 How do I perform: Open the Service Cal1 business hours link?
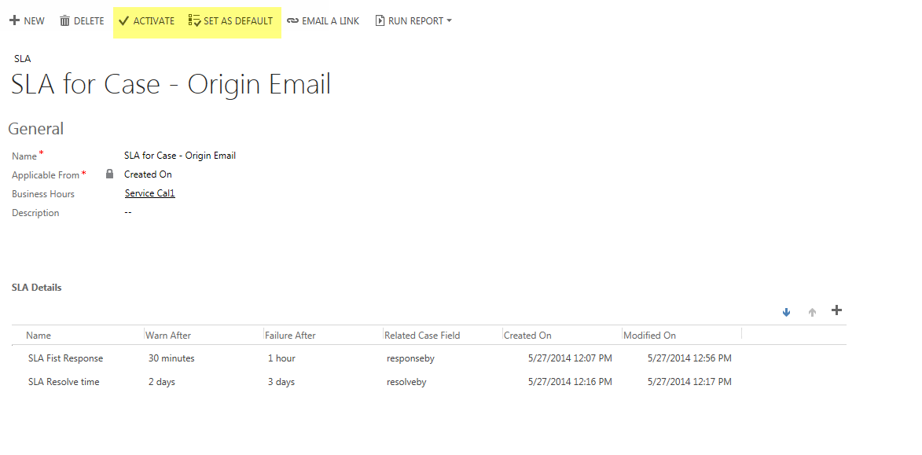pyautogui.click(x=149, y=193)
